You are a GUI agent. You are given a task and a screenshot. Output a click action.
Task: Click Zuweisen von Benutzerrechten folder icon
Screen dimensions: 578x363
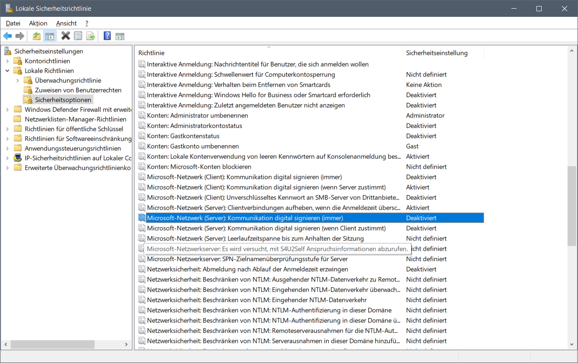point(28,90)
